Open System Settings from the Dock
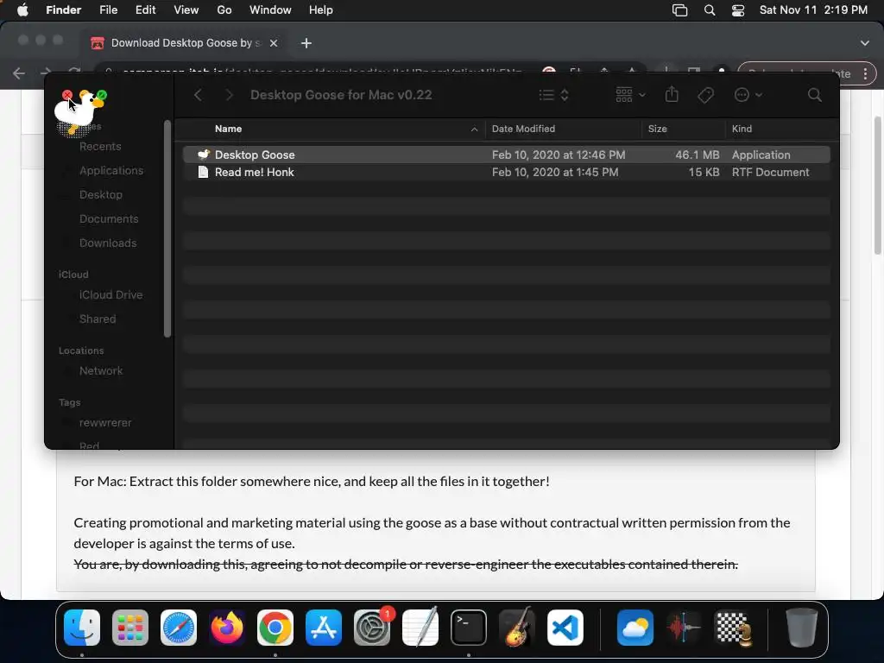 click(x=372, y=628)
